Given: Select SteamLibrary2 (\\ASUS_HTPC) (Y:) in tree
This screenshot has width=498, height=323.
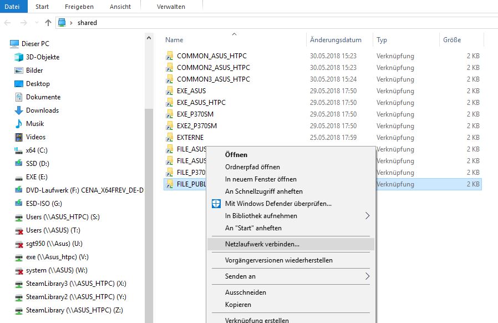Looking at the screenshot, I should 76,297.
